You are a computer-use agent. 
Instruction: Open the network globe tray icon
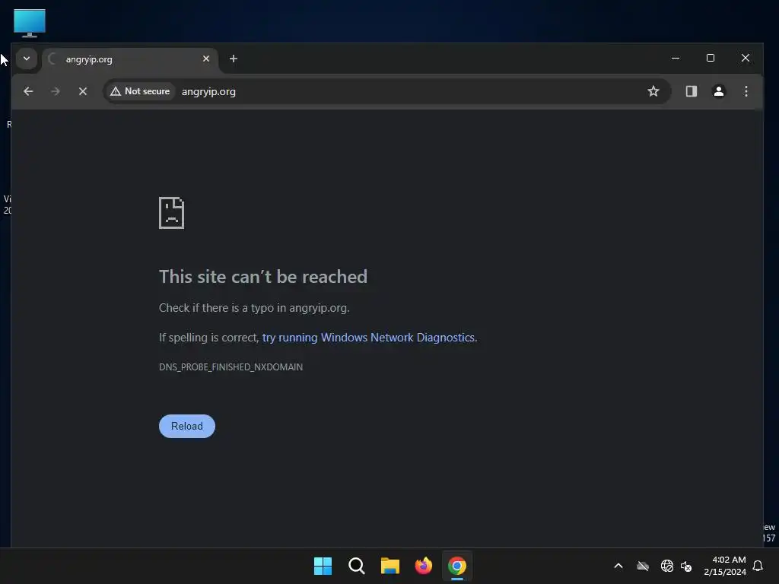pyautogui.click(x=666, y=566)
